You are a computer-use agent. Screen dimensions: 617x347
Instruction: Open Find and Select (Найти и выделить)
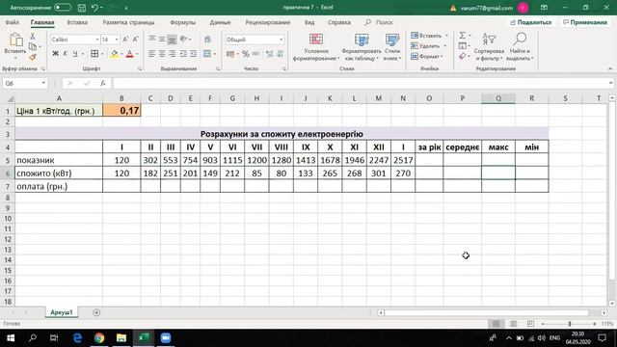click(x=520, y=47)
